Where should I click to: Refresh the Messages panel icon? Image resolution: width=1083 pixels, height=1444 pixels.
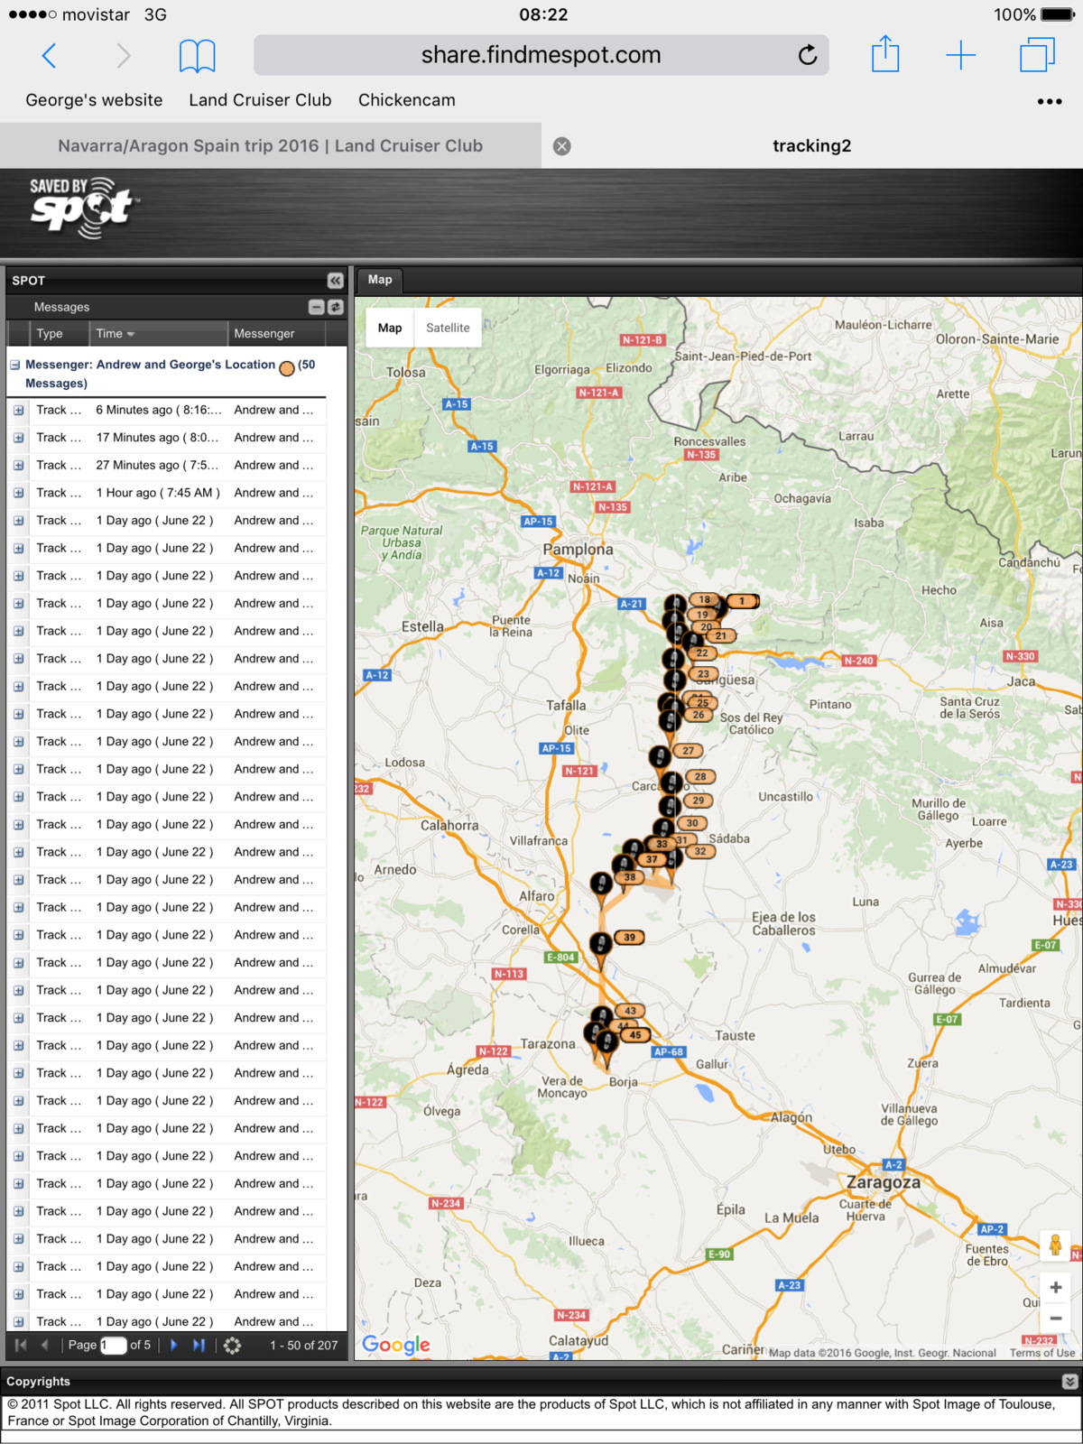click(x=336, y=307)
